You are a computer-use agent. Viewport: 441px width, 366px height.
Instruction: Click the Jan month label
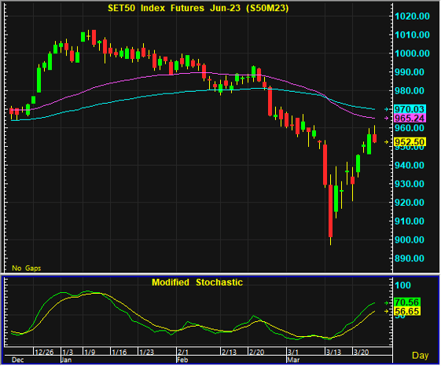pyautogui.click(x=66, y=360)
